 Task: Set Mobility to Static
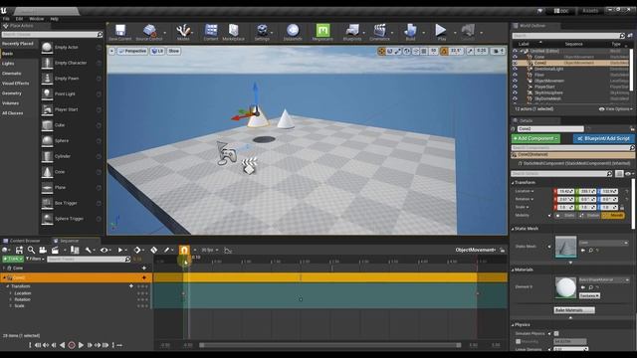tap(566, 215)
